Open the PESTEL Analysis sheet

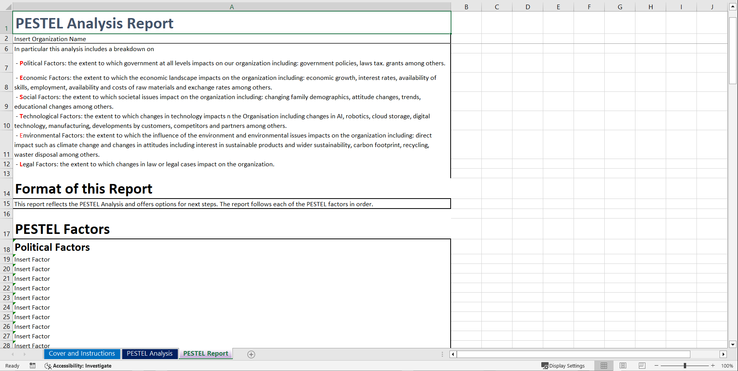(149, 353)
